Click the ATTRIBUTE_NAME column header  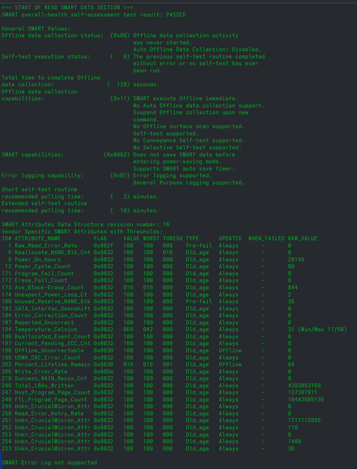click(x=38, y=238)
